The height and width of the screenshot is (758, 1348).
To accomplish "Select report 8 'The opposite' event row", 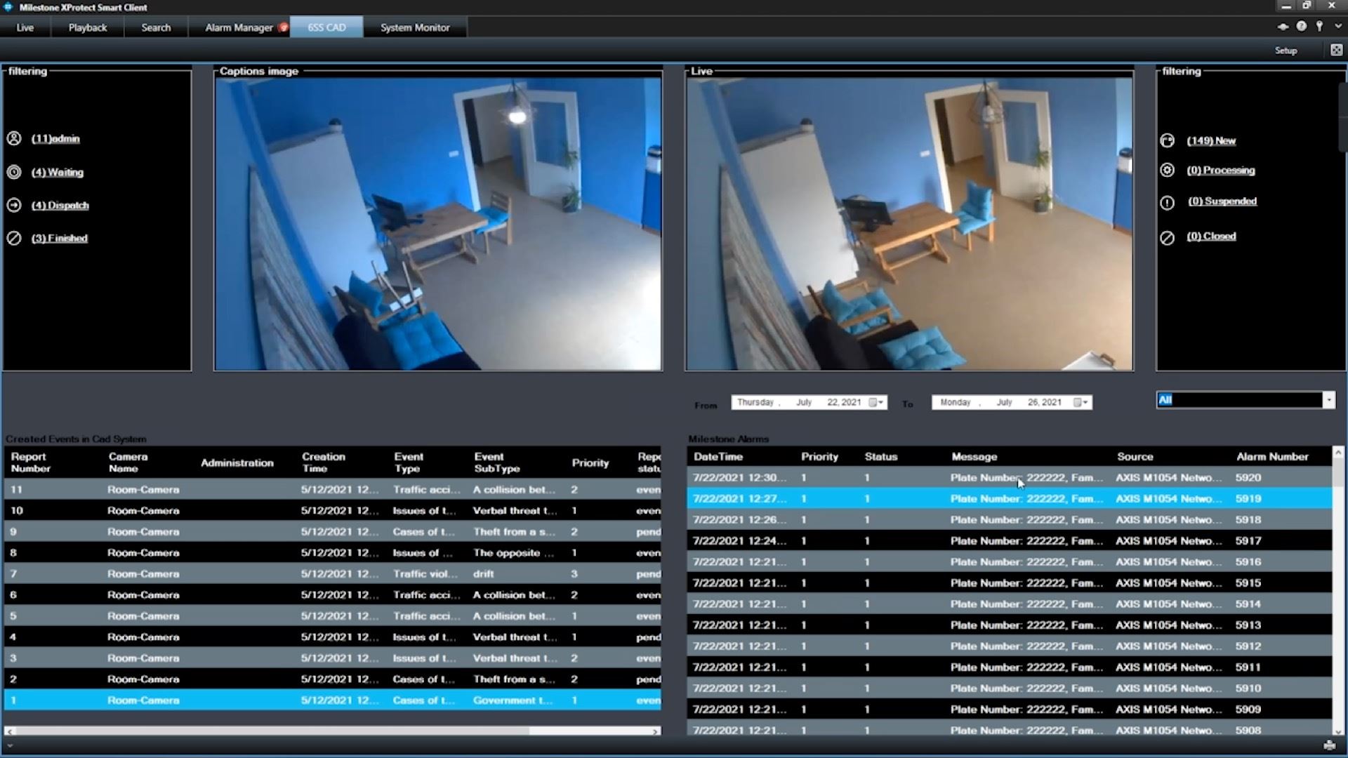I will point(332,552).
